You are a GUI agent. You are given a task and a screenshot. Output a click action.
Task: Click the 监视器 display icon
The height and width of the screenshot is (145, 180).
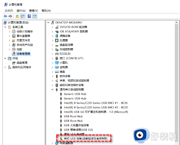pyautogui.click(x=57, y=67)
